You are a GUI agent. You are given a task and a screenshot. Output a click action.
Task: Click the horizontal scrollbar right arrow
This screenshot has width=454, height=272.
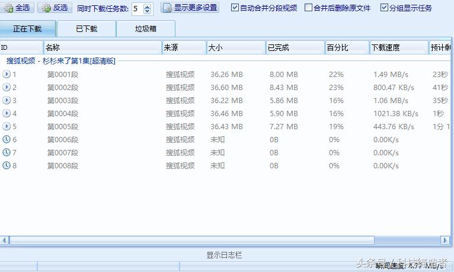point(445,240)
